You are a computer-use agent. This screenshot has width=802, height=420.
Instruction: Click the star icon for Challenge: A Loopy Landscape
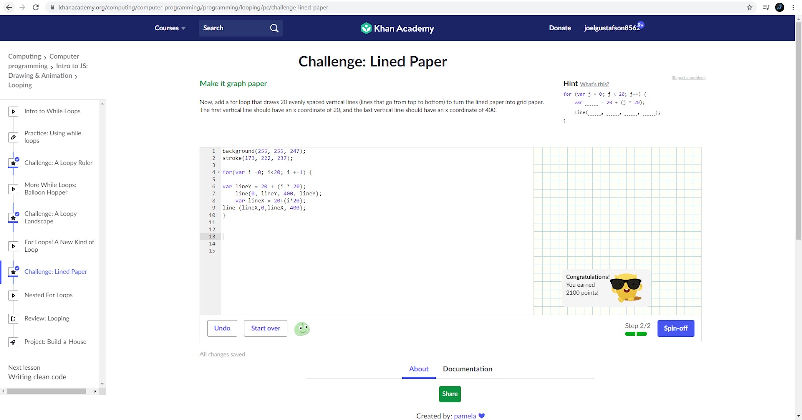[x=13, y=218]
